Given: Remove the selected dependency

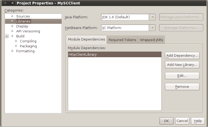Looking at the screenshot, I should point(182,87).
